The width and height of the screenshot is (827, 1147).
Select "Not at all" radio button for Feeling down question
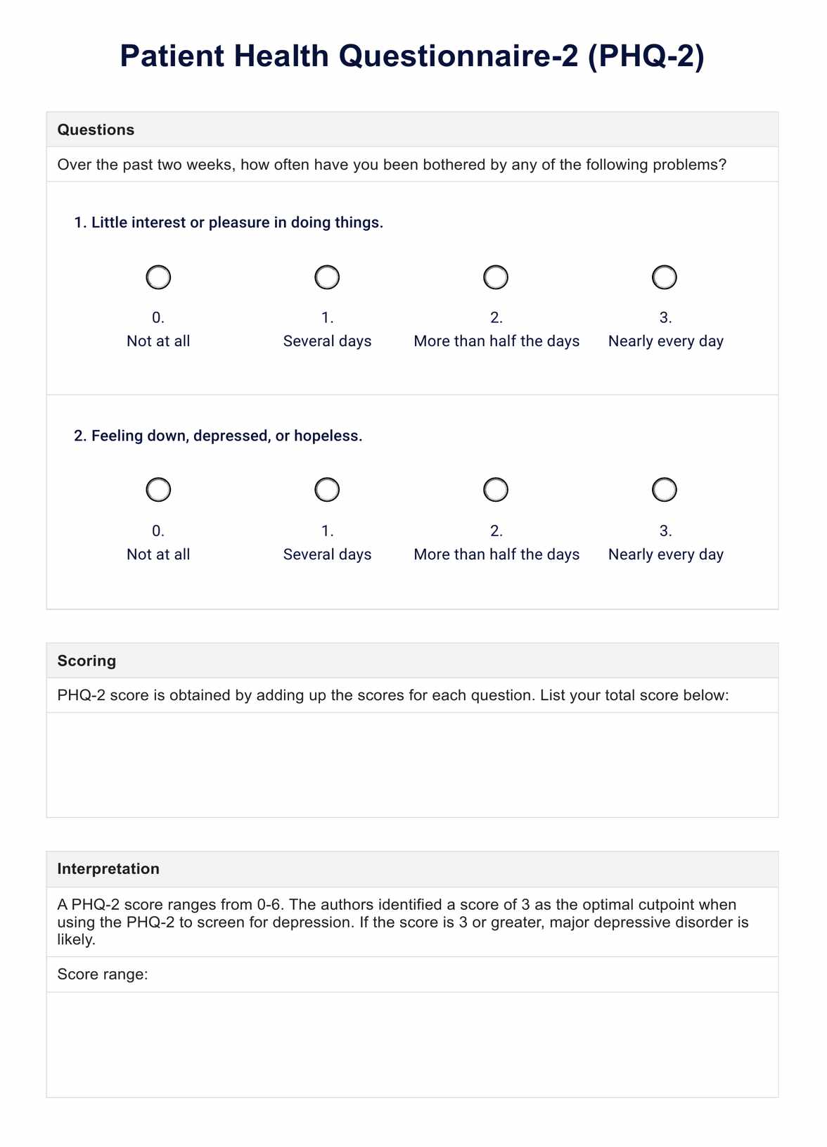(x=158, y=490)
